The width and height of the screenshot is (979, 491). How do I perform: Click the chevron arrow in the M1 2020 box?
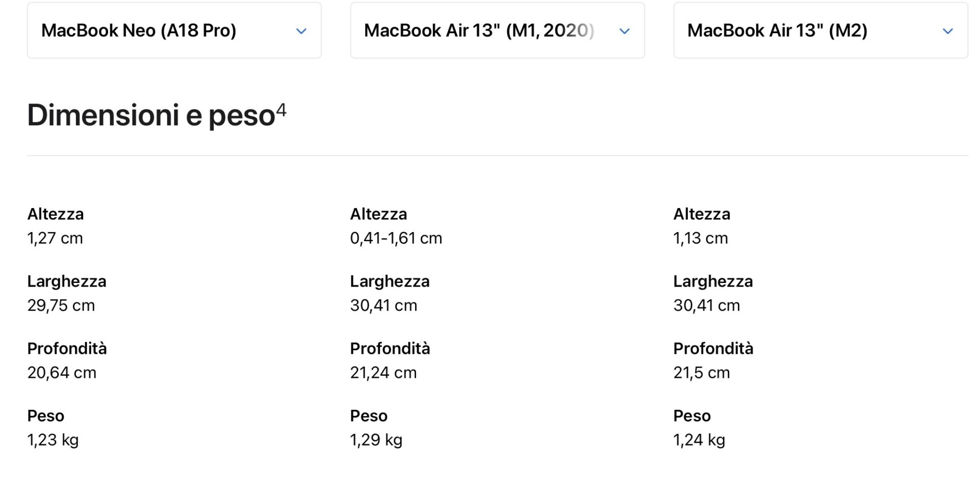[x=625, y=31]
